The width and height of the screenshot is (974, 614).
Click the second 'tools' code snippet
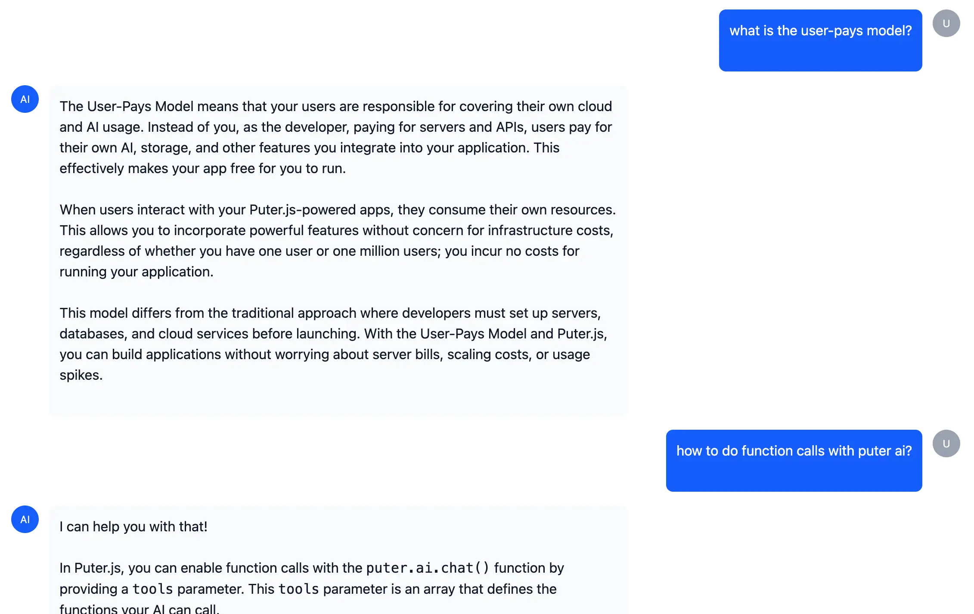[x=299, y=589]
